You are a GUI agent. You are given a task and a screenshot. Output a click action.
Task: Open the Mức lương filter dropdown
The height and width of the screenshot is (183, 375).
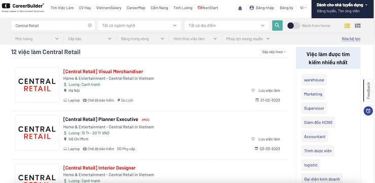37,39
